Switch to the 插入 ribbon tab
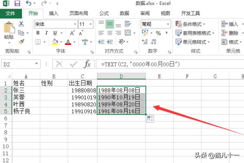The height and width of the screenshot is (163, 244). click(x=54, y=13)
